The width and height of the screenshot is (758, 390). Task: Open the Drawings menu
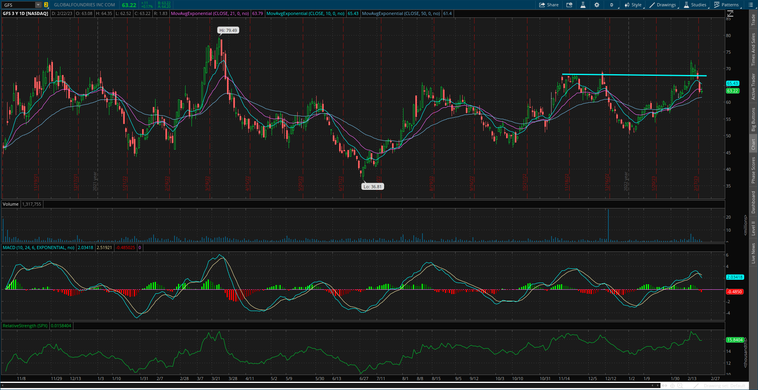[663, 5]
